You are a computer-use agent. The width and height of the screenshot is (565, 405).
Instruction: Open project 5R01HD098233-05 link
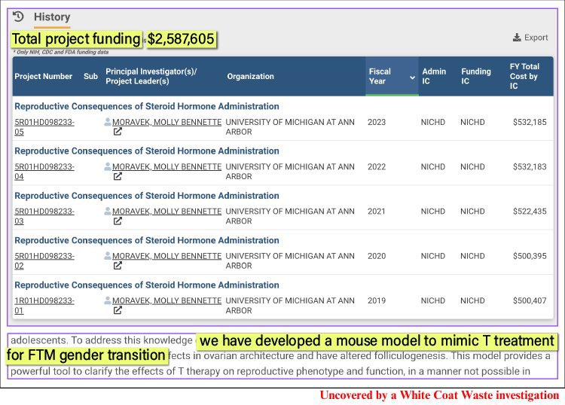44,127
